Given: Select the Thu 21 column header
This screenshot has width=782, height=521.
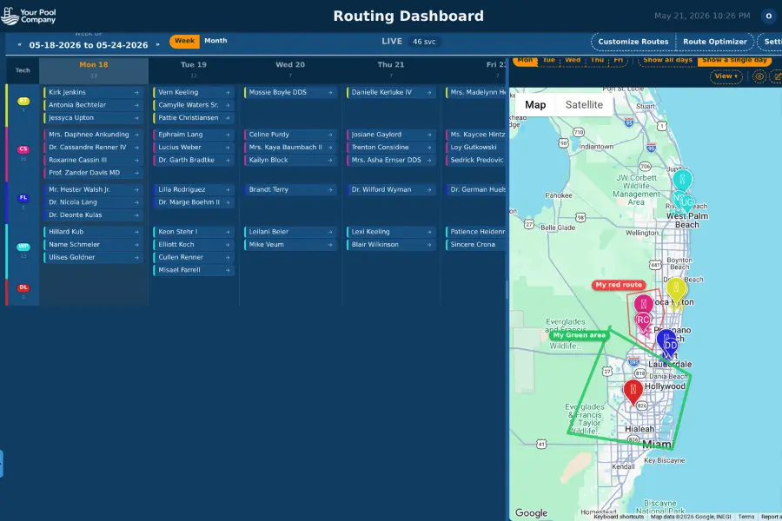Looking at the screenshot, I should (x=391, y=69).
